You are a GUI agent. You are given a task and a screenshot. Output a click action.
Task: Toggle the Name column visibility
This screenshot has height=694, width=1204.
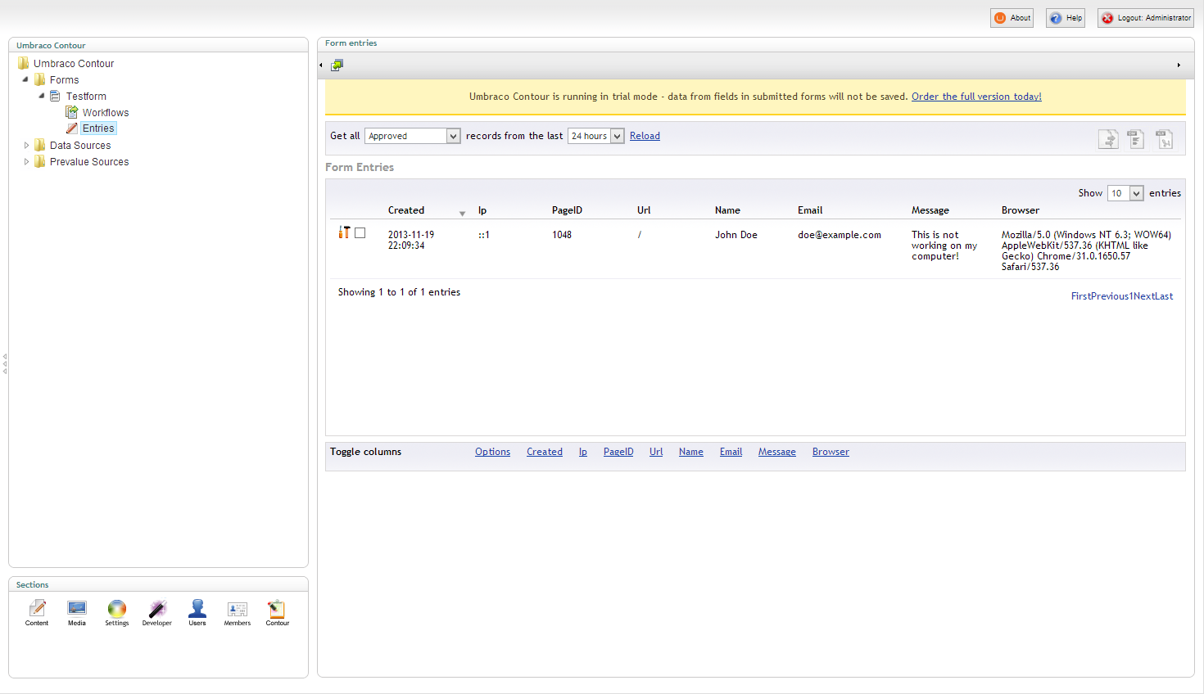(691, 452)
